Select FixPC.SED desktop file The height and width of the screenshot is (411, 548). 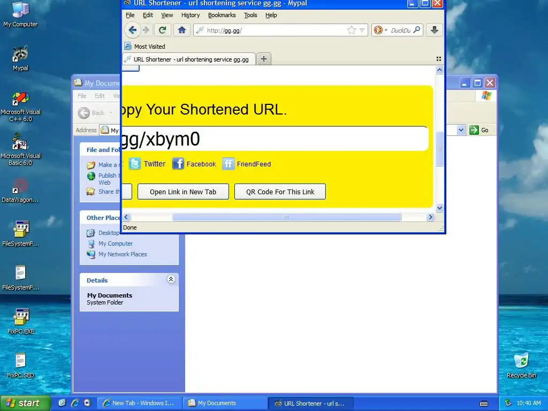point(20,366)
